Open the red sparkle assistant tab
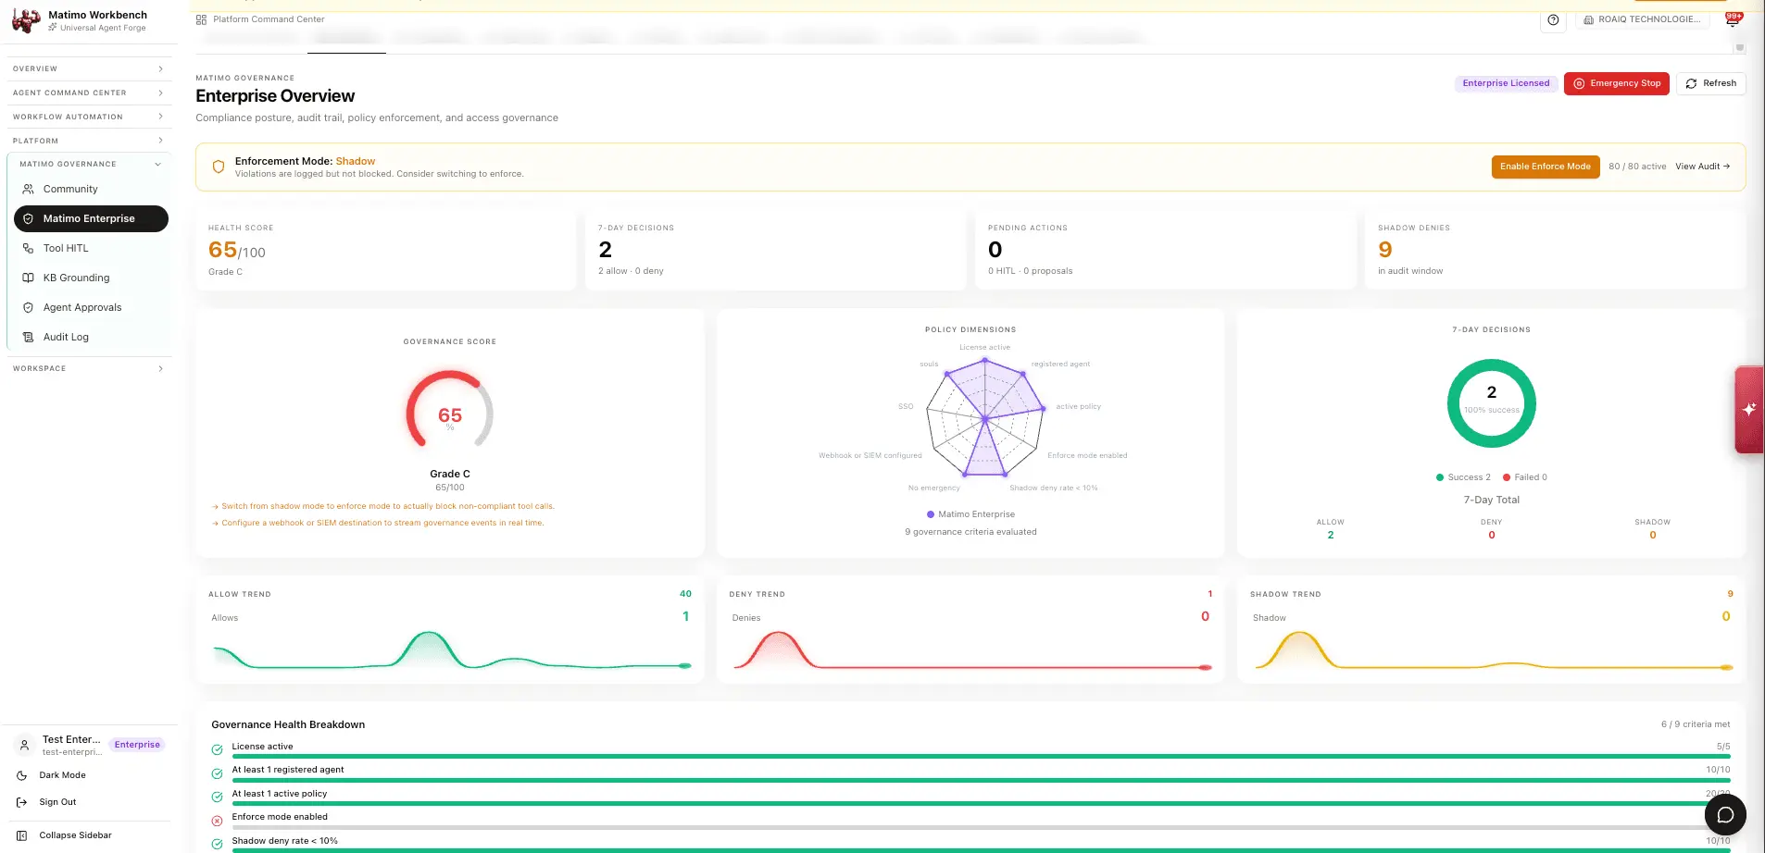 pos(1748,409)
